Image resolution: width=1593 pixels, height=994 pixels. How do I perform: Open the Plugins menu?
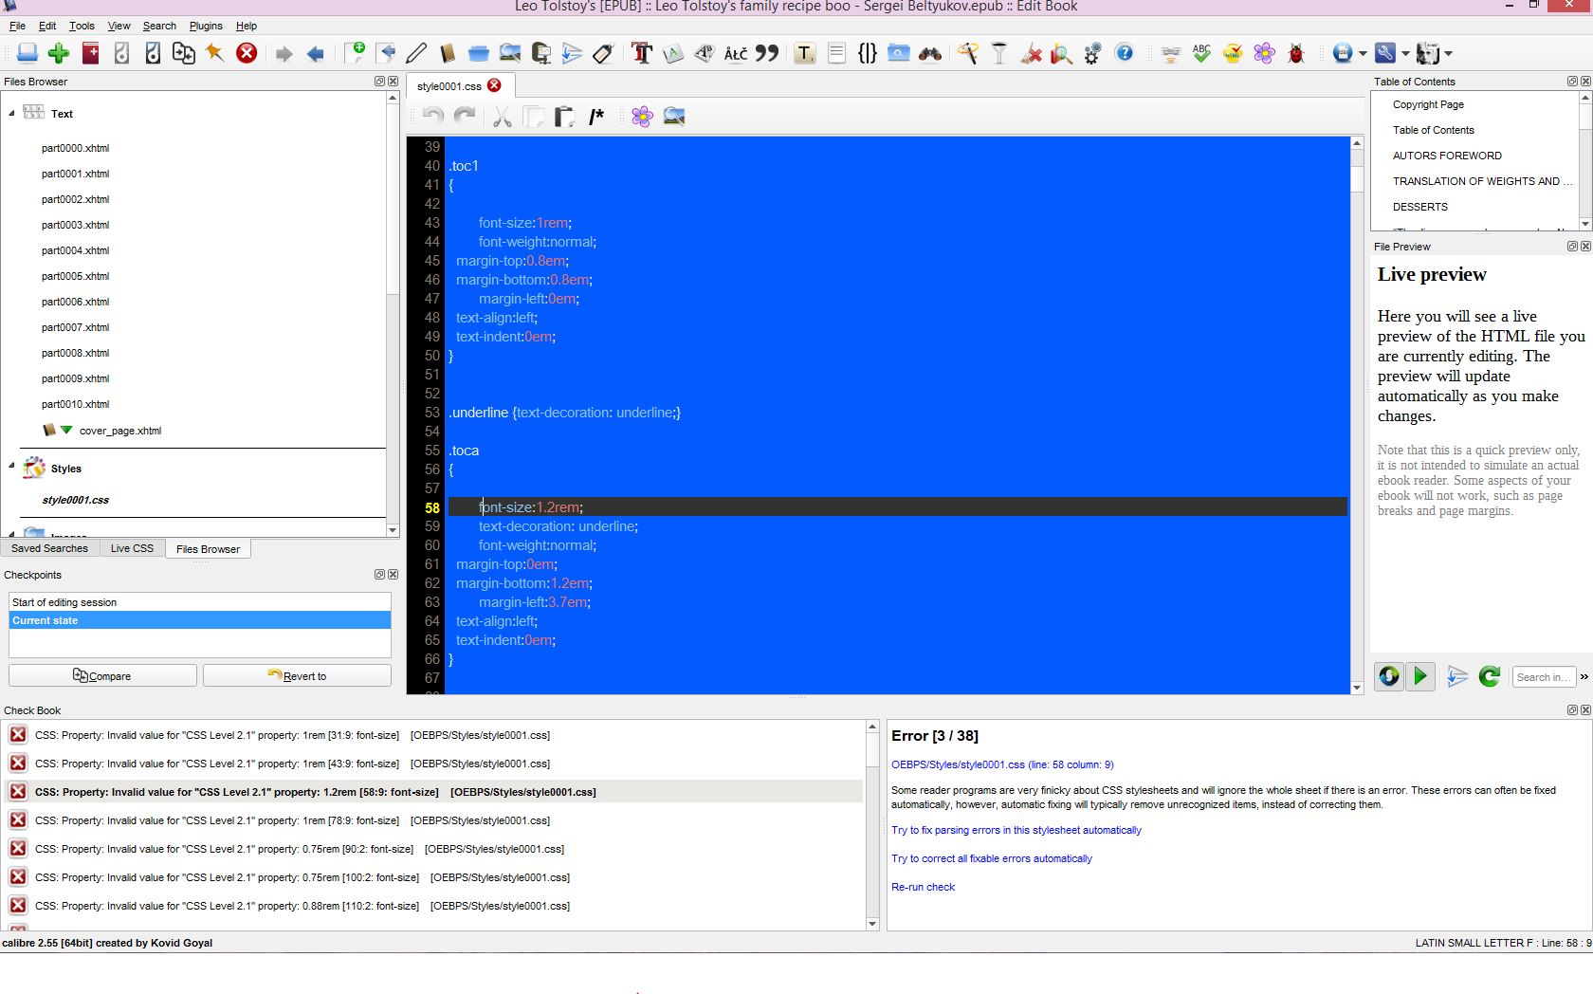(206, 26)
